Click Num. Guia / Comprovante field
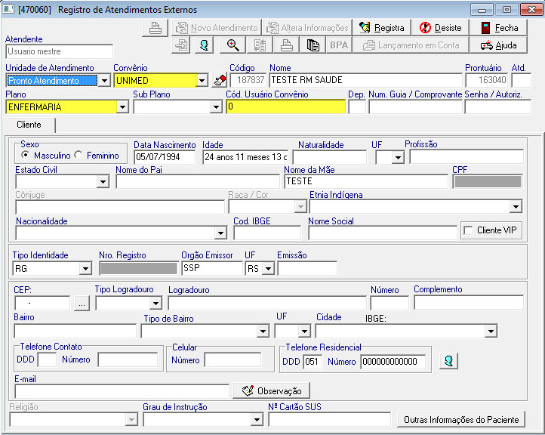The width and height of the screenshot is (545, 435). pyautogui.click(x=415, y=106)
